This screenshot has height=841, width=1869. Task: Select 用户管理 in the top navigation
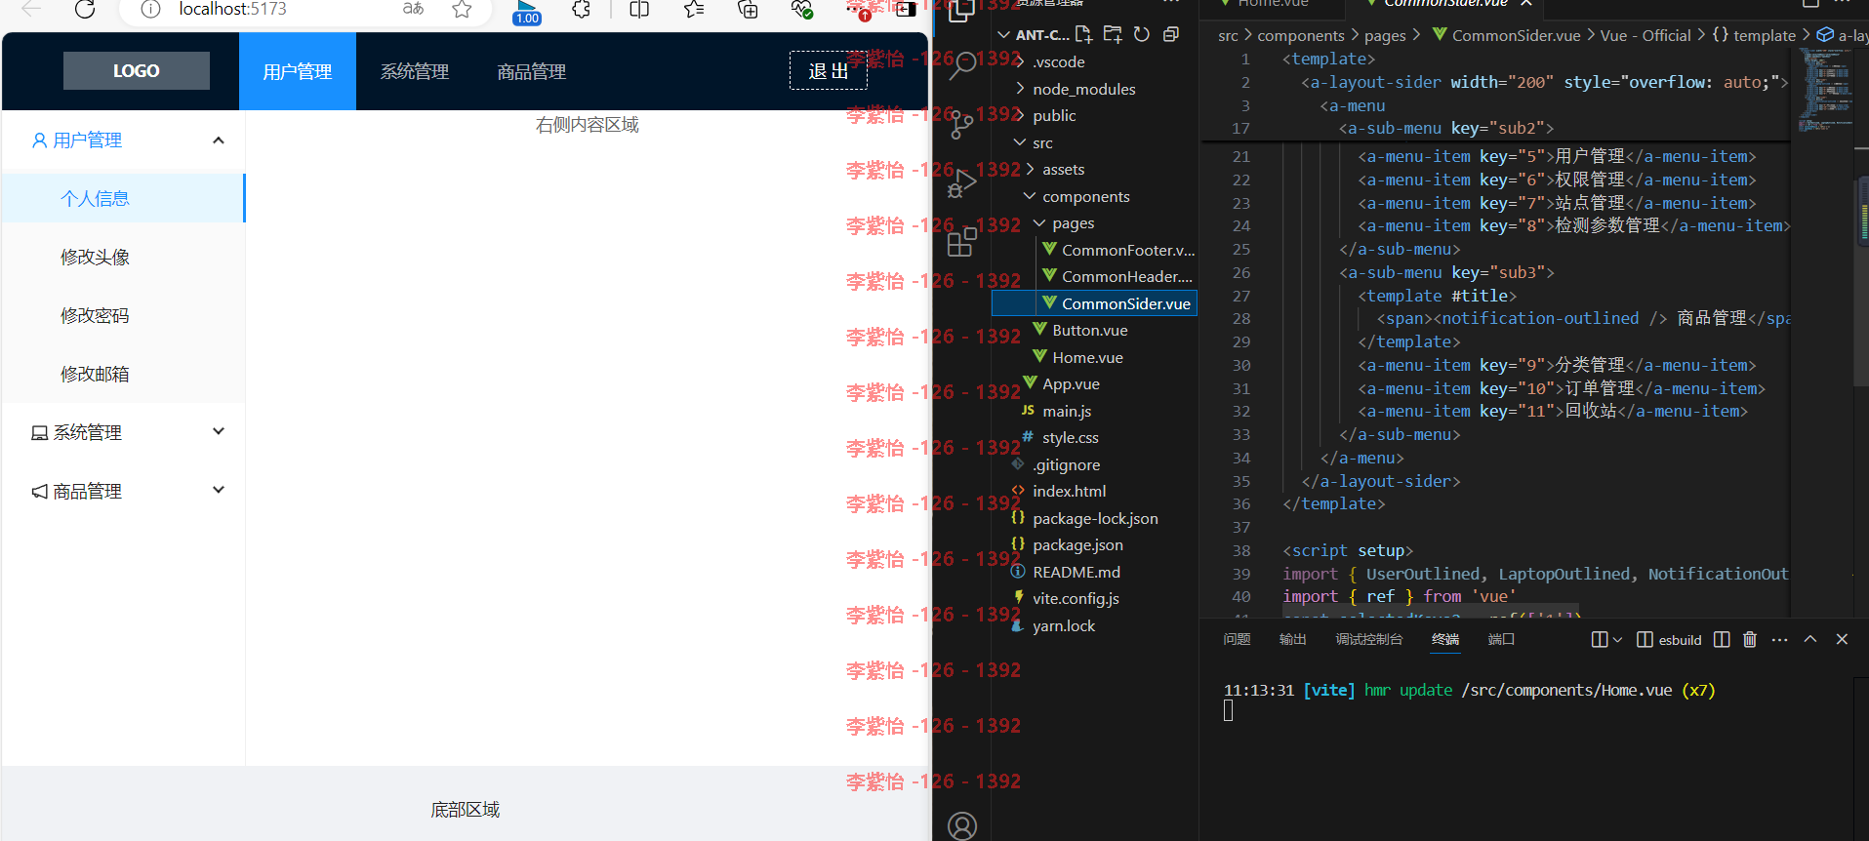pos(298,71)
